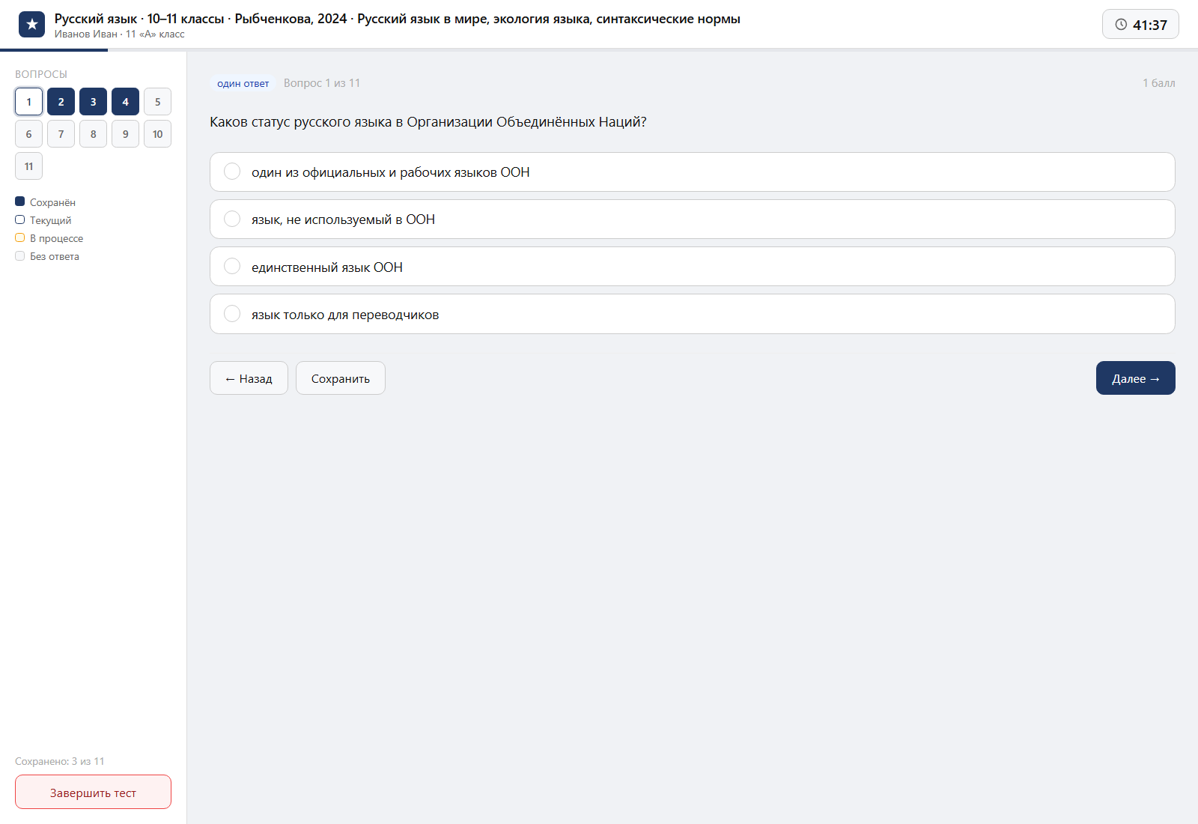Open question 3 from the navigator
The height and width of the screenshot is (824, 1198).
93,102
